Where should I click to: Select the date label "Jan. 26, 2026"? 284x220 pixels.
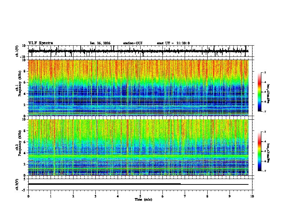tap(100, 43)
